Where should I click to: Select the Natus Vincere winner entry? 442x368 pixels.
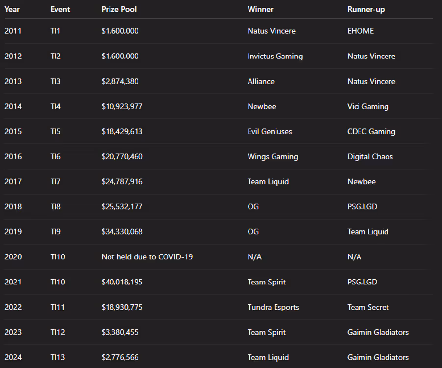tap(272, 31)
